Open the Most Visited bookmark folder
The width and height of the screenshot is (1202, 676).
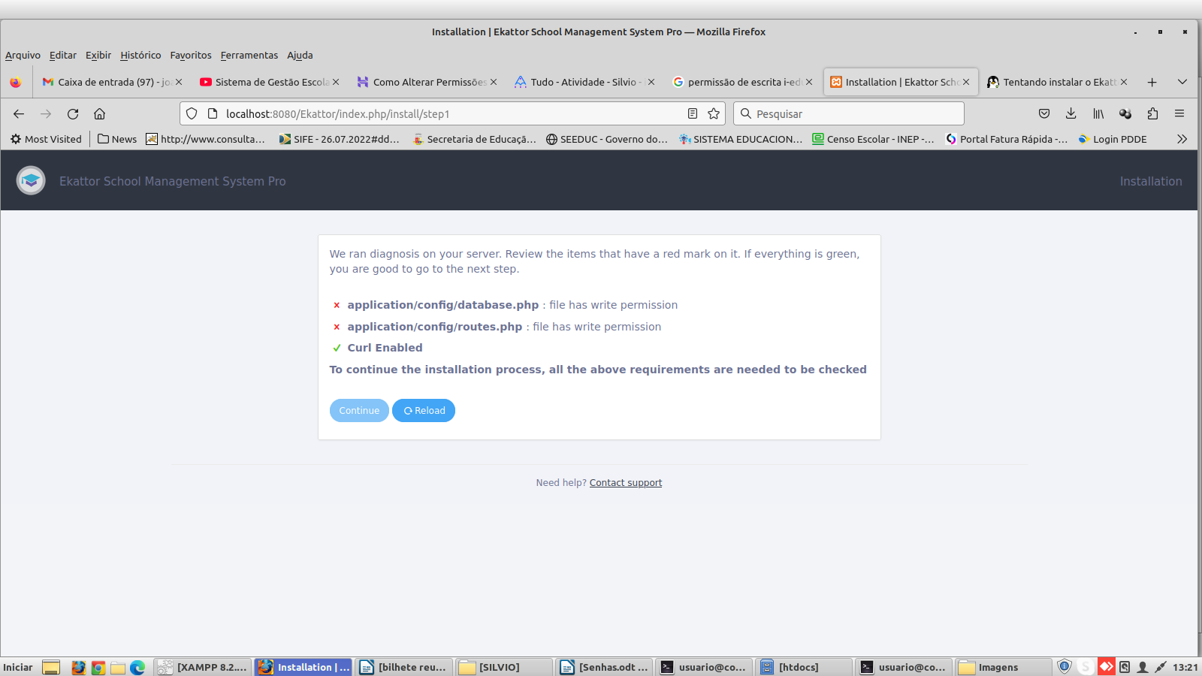pos(46,139)
